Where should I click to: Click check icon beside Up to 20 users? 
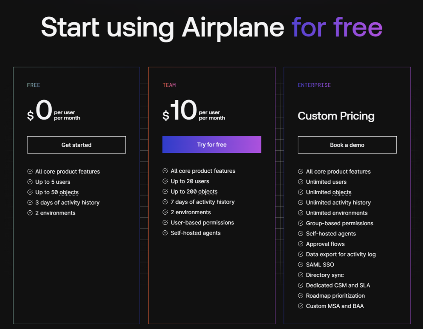coord(165,181)
